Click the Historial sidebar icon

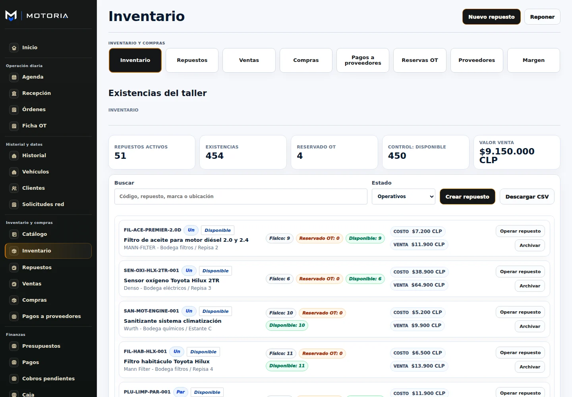[14, 156]
